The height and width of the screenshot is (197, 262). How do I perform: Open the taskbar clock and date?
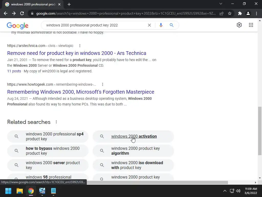point(251,191)
